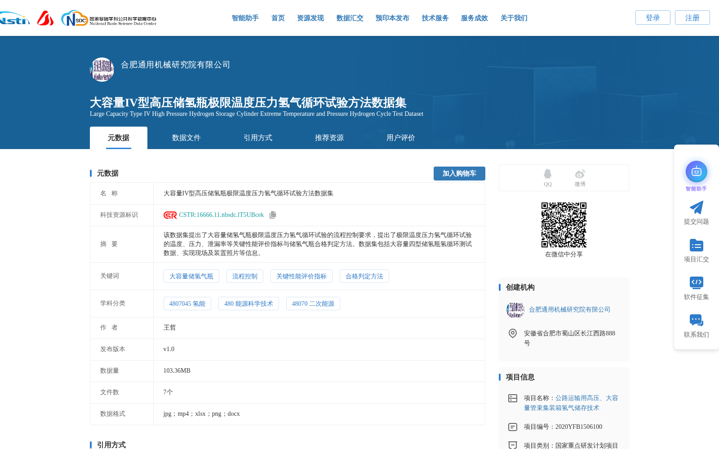
Task: Switch to the 用户评价 tab
Action: [401, 138]
